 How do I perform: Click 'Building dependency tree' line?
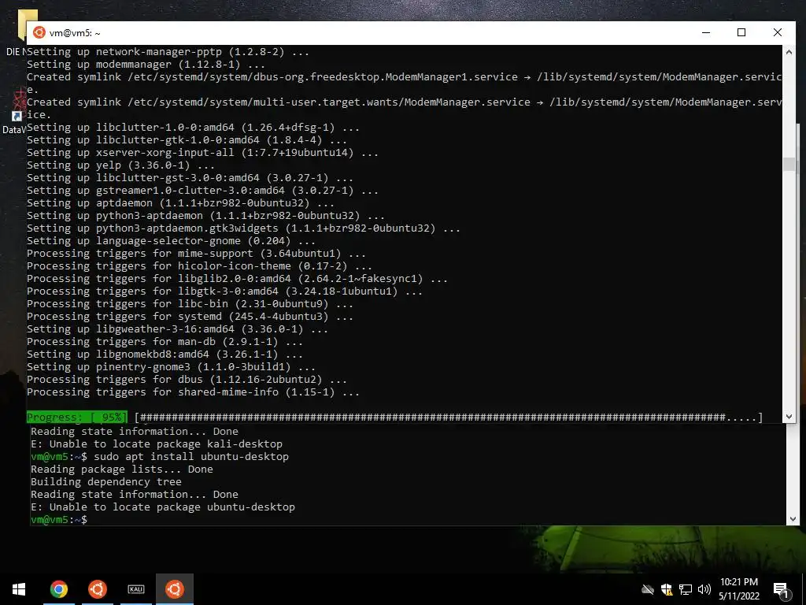click(x=106, y=482)
